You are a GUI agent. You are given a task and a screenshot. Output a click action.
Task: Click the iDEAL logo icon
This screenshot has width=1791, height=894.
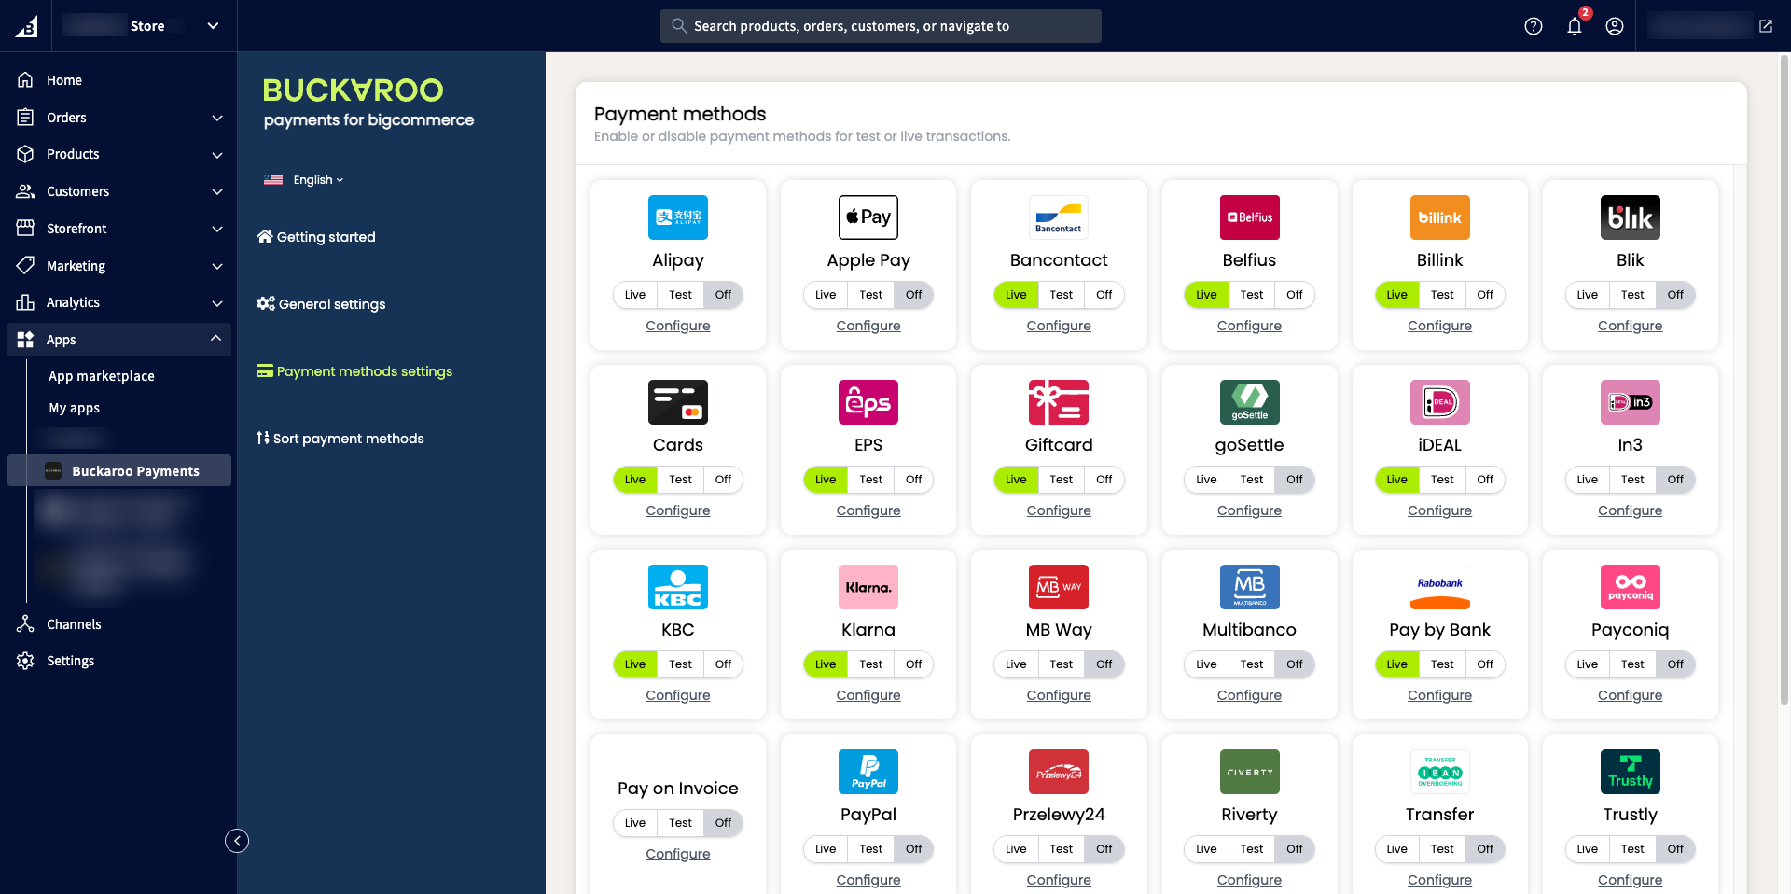[1439, 402]
